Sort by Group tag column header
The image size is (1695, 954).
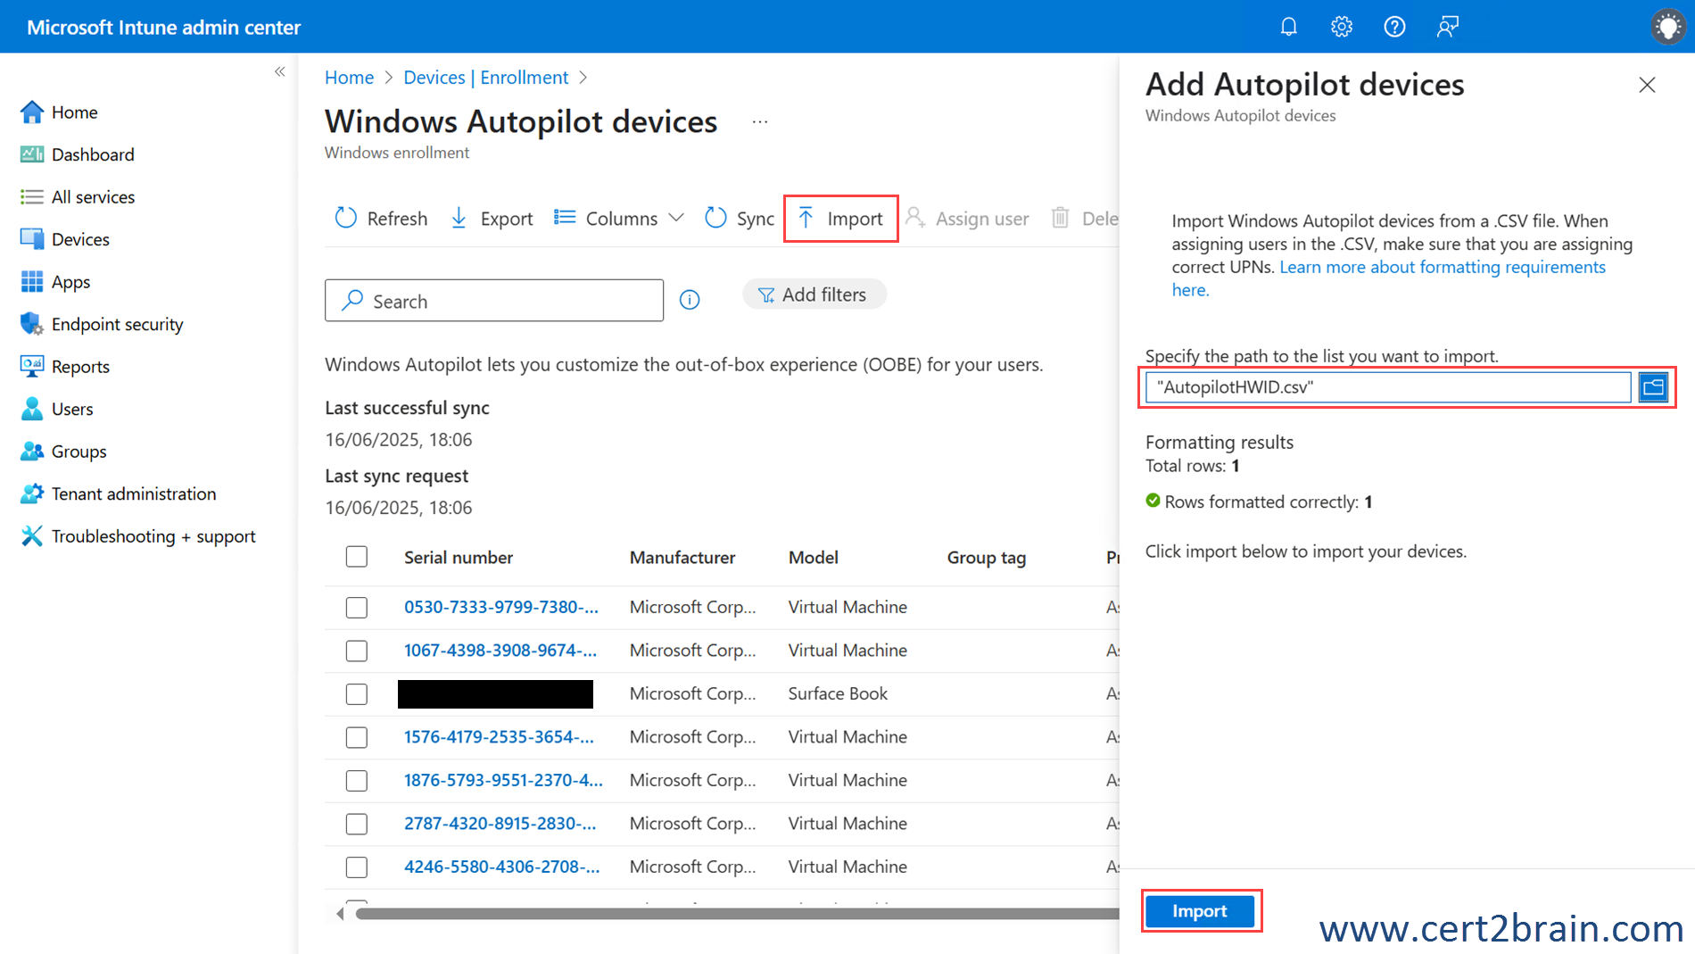[987, 557]
